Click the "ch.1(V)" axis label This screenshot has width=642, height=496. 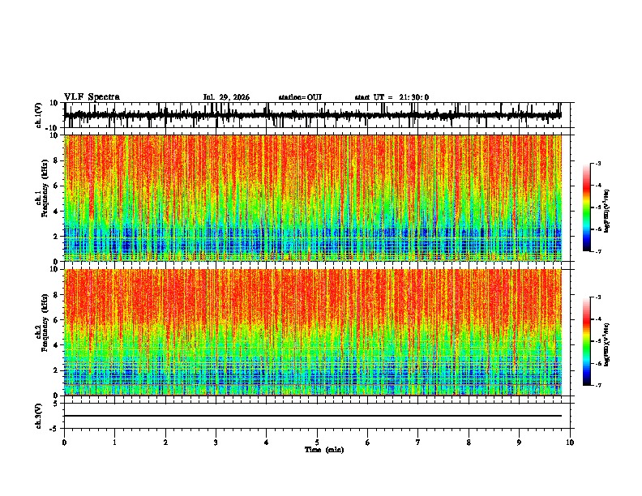pyautogui.click(x=39, y=115)
